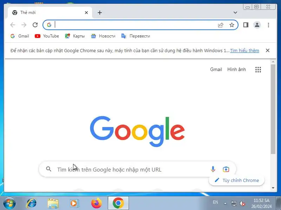Click the Google logo

(x=137, y=131)
